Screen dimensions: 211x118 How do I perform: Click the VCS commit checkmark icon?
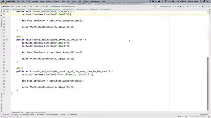point(194,7)
